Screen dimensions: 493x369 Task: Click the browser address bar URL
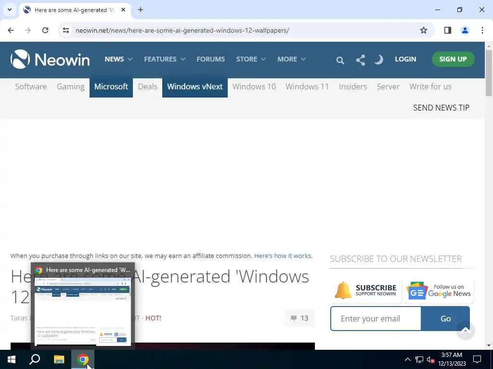coord(182,30)
